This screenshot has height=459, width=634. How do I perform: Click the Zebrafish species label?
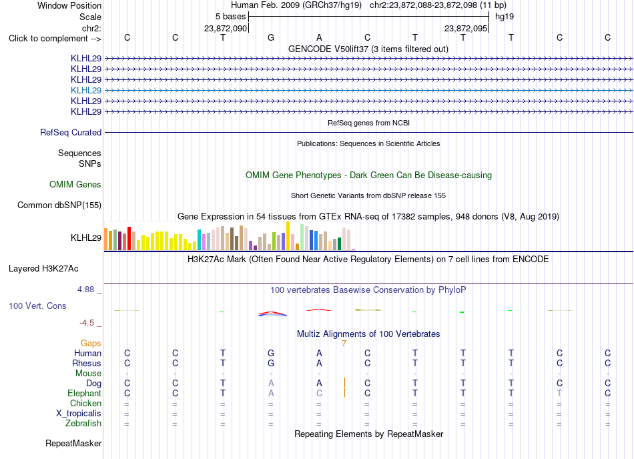[x=83, y=424]
